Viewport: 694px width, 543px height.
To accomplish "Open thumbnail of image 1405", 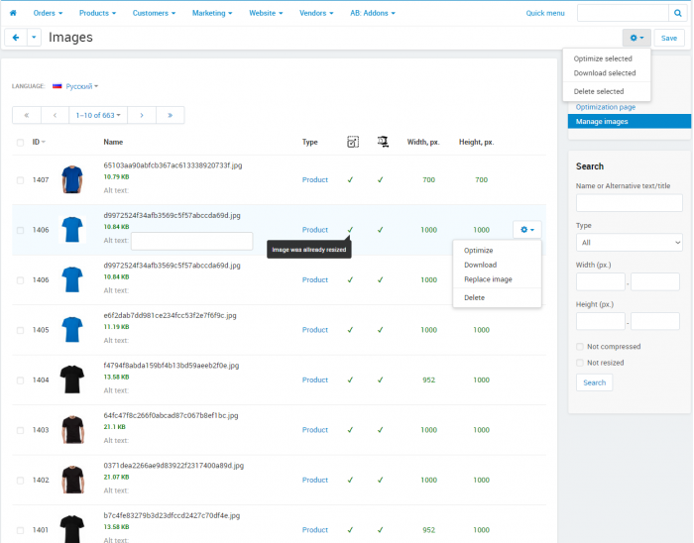I will [72, 329].
